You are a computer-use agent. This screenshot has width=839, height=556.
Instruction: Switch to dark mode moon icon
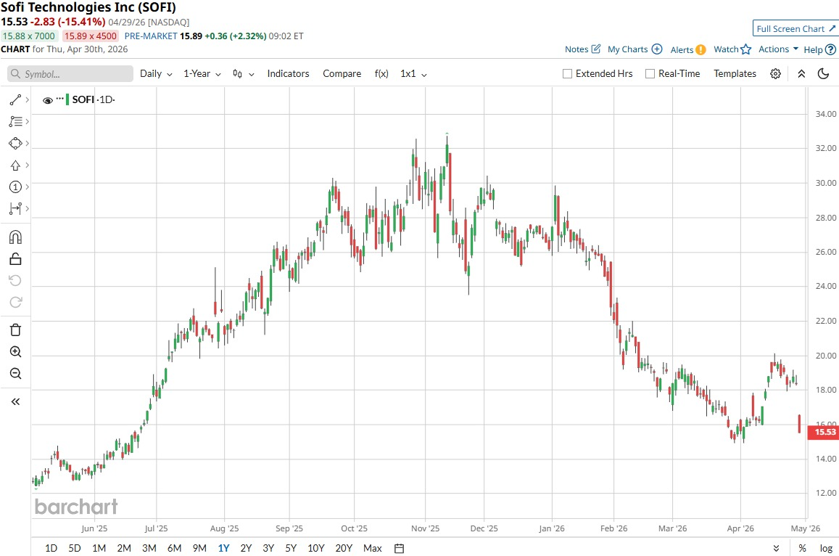click(824, 74)
